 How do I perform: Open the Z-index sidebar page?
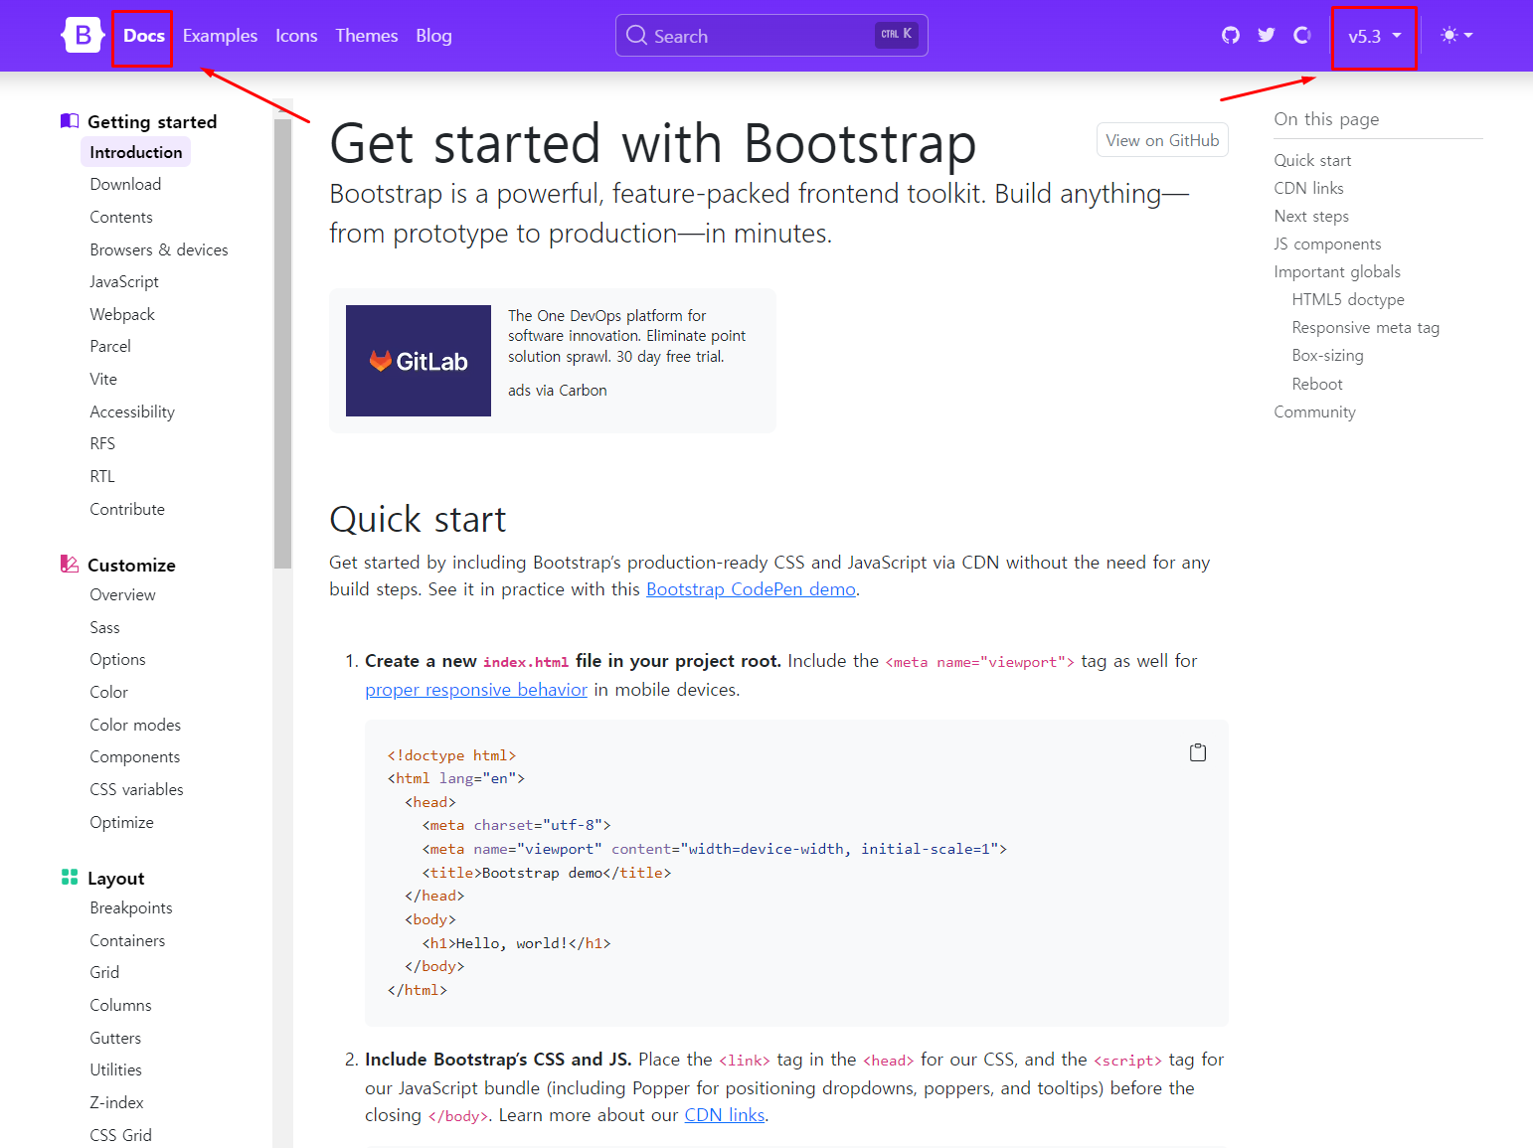click(116, 1103)
